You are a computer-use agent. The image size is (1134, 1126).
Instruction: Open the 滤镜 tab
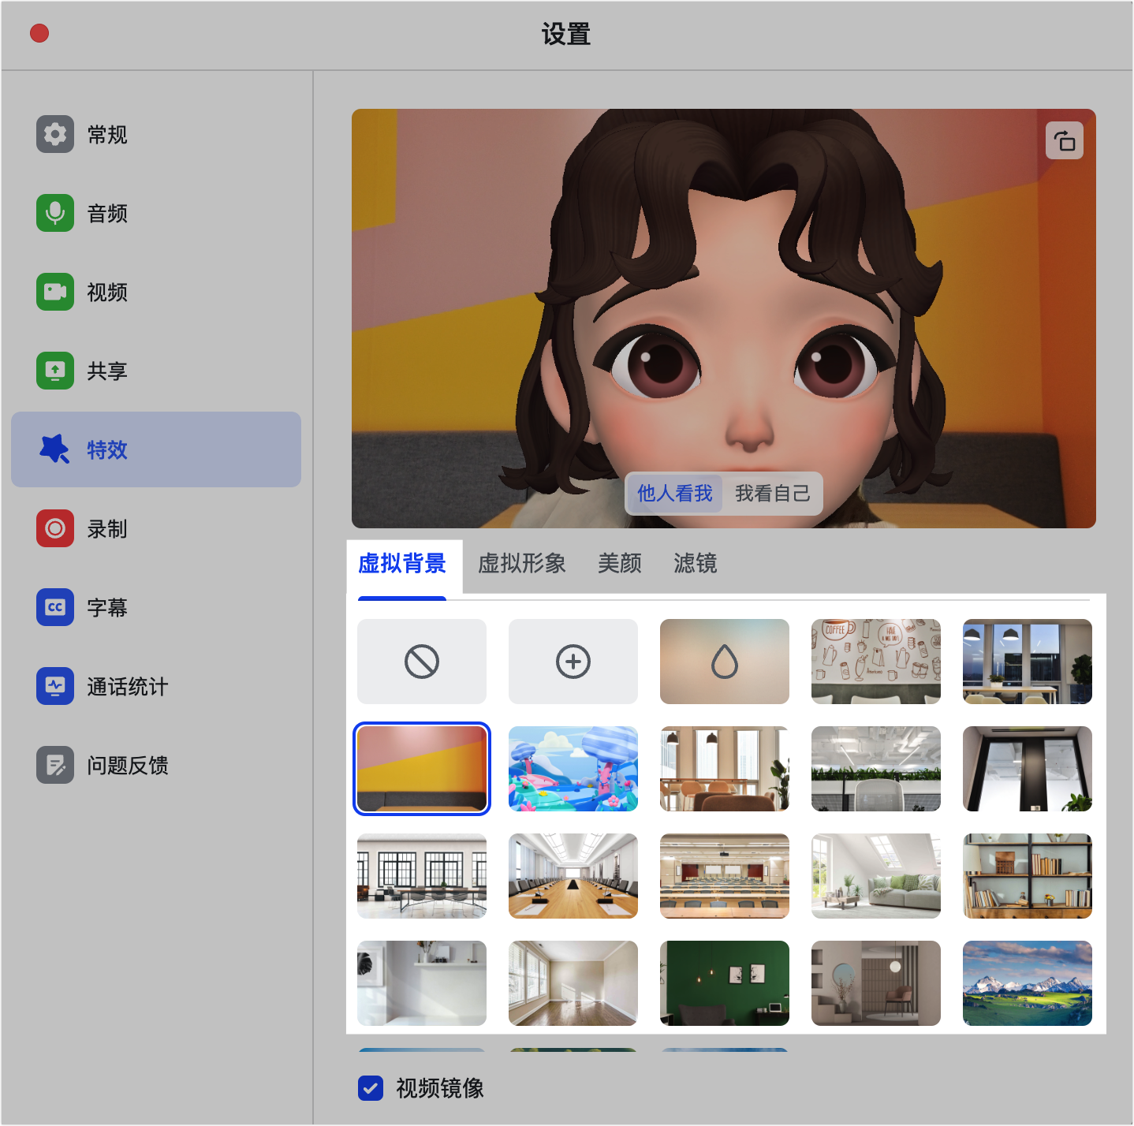coord(696,563)
